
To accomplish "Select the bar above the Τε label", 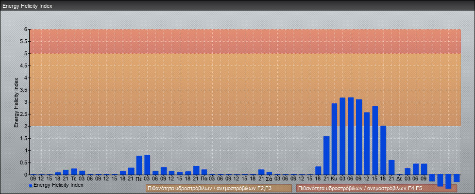I will click(74, 172).
